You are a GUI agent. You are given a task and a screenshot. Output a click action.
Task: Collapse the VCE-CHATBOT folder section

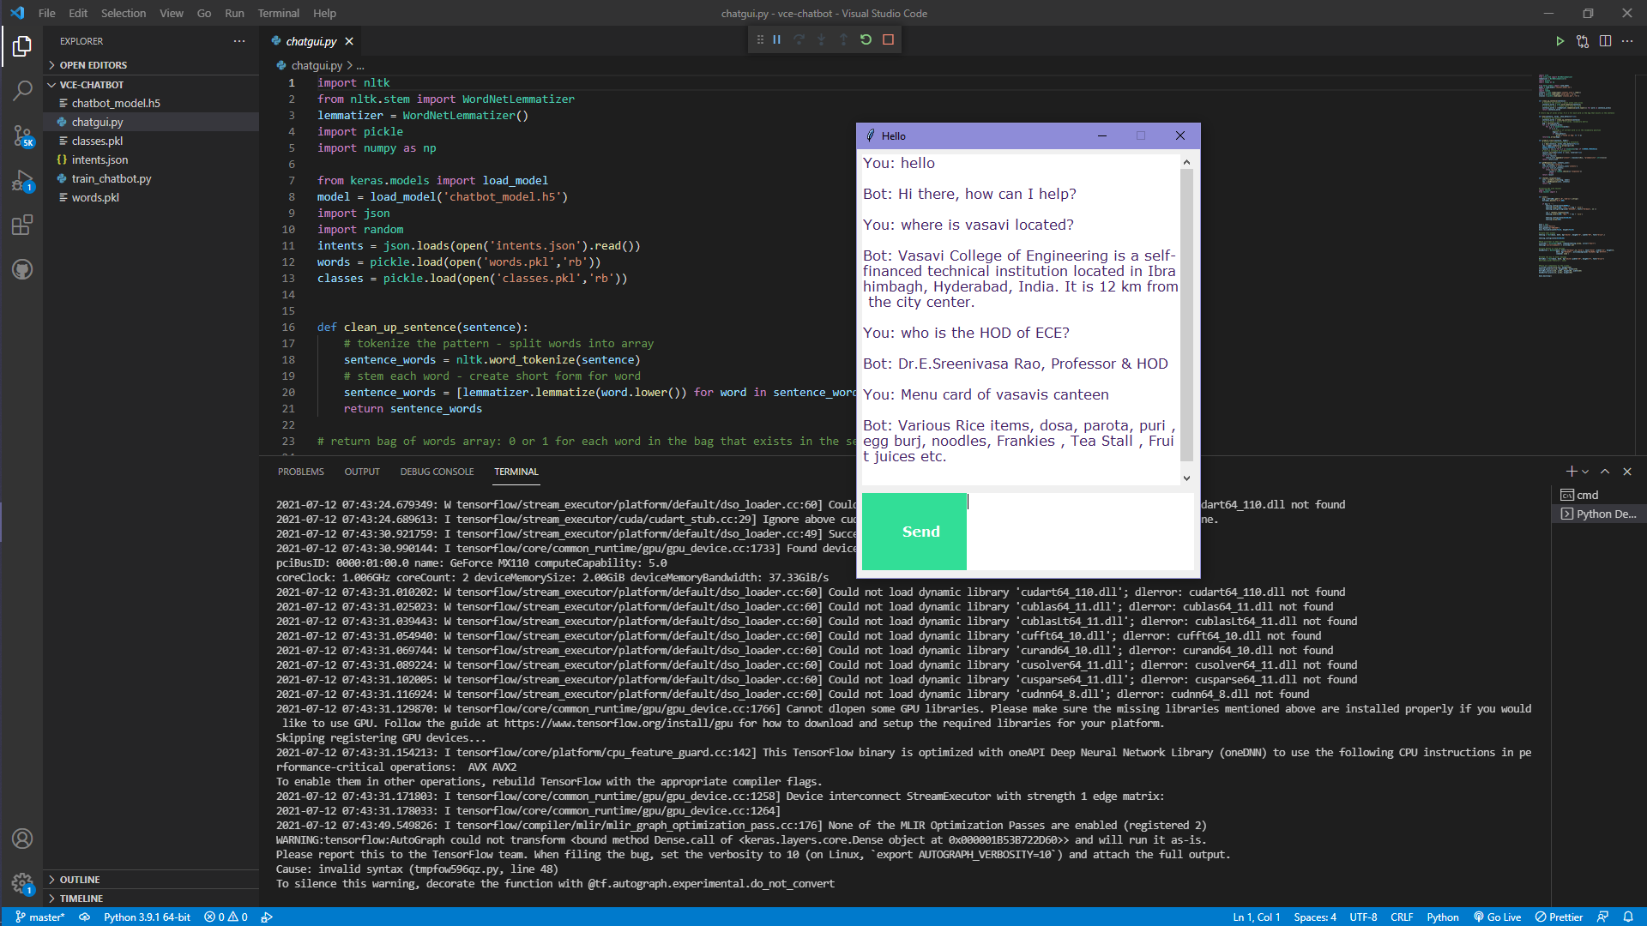pos(151,85)
